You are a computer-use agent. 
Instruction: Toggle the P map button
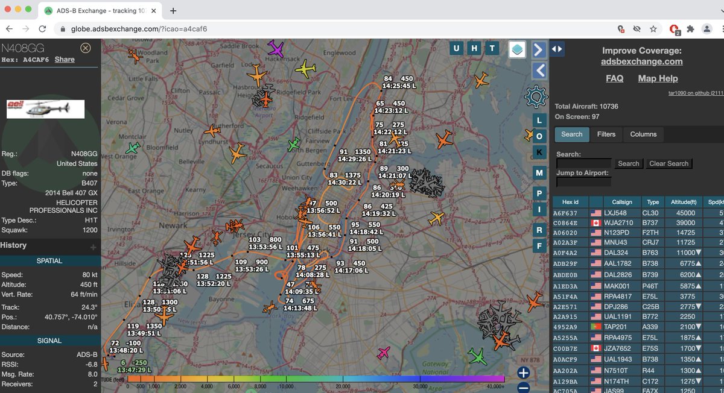click(539, 193)
